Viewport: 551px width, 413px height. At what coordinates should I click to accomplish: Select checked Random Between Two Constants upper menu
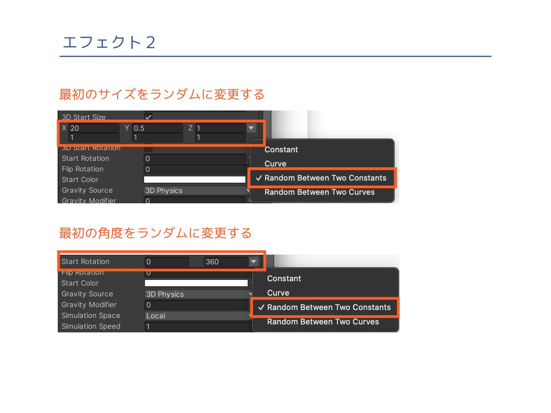click(325, 178)
